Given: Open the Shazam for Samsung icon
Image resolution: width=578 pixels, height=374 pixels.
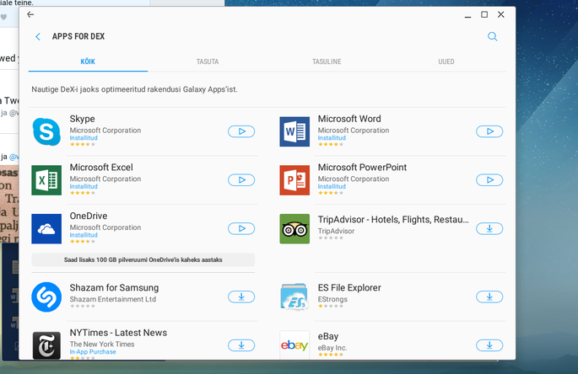Looking at the screenshot, I should click(x=46, y=297).
